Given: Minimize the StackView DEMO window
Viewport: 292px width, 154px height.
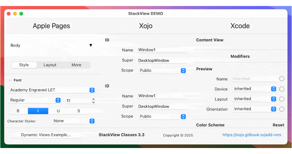Looking at the screenshot, I should click(x=15, y=14).
